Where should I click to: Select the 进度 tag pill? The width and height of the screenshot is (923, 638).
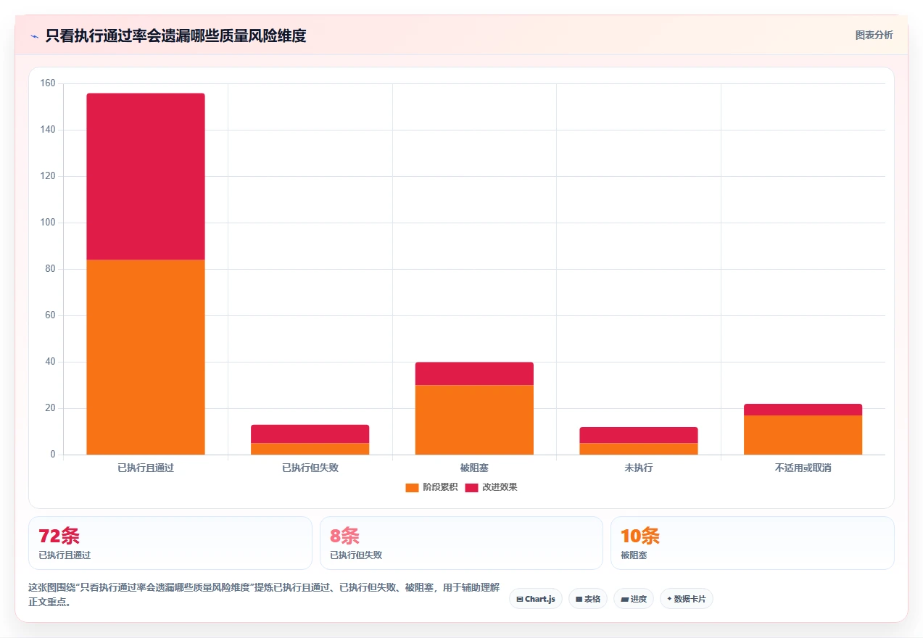click(634, 599)
